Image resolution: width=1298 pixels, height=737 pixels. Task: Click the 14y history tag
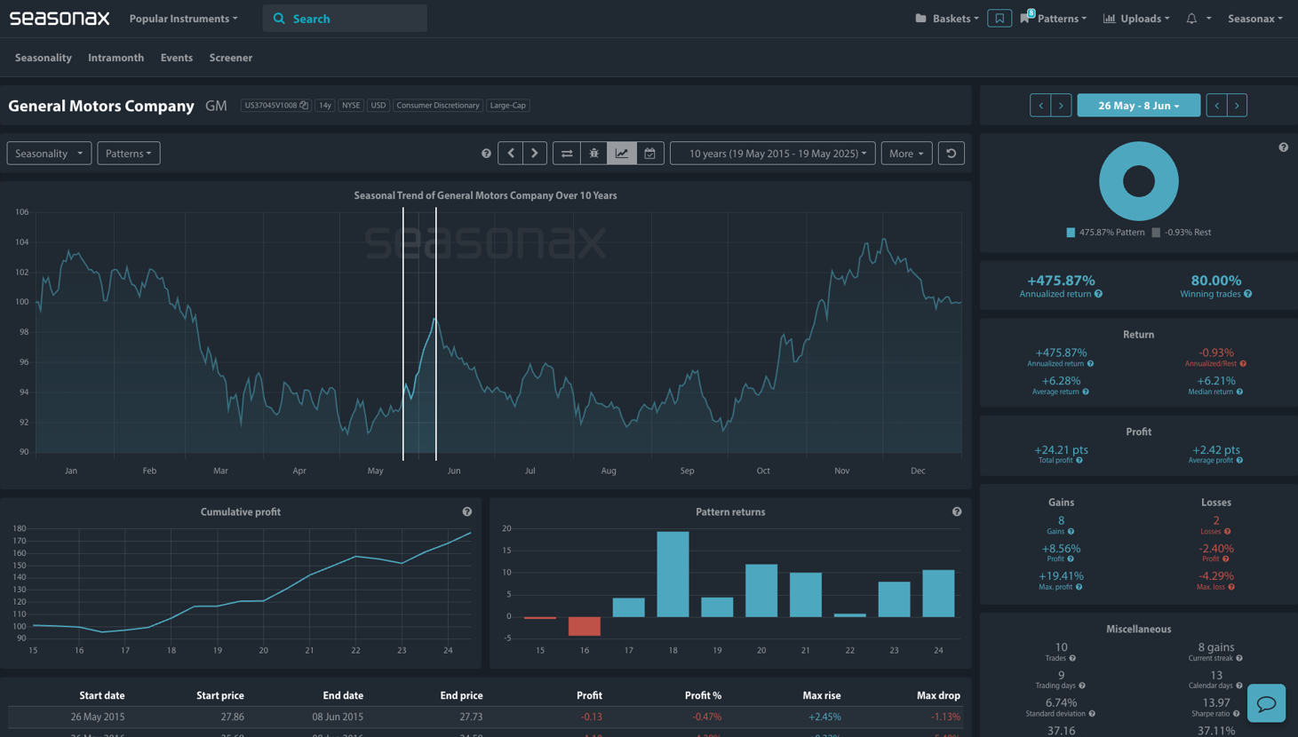[x=325, y=105]
